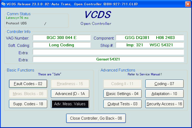Screen dimensions: 192x128
Task: Click the Coding - 07 button
Action: point(164,84)
